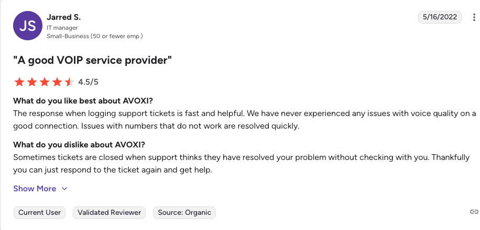The image size is (480, 230).
Task: Open the three-dot options menu
Action: point(474,17)
